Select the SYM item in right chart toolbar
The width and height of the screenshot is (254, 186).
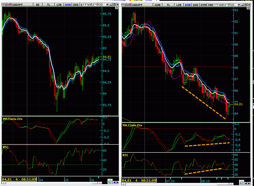(204, 5)
